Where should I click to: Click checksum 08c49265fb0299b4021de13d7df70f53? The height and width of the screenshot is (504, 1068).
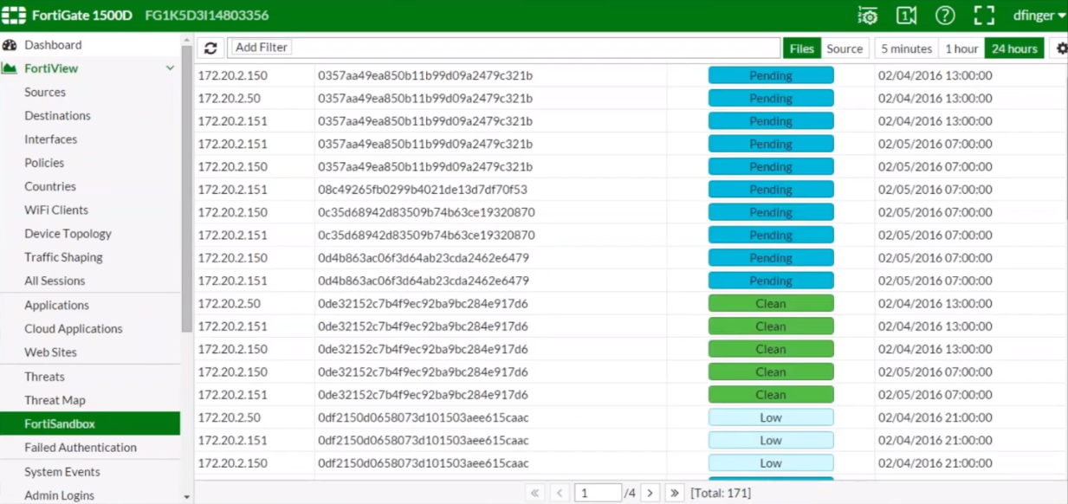point(423,190)
